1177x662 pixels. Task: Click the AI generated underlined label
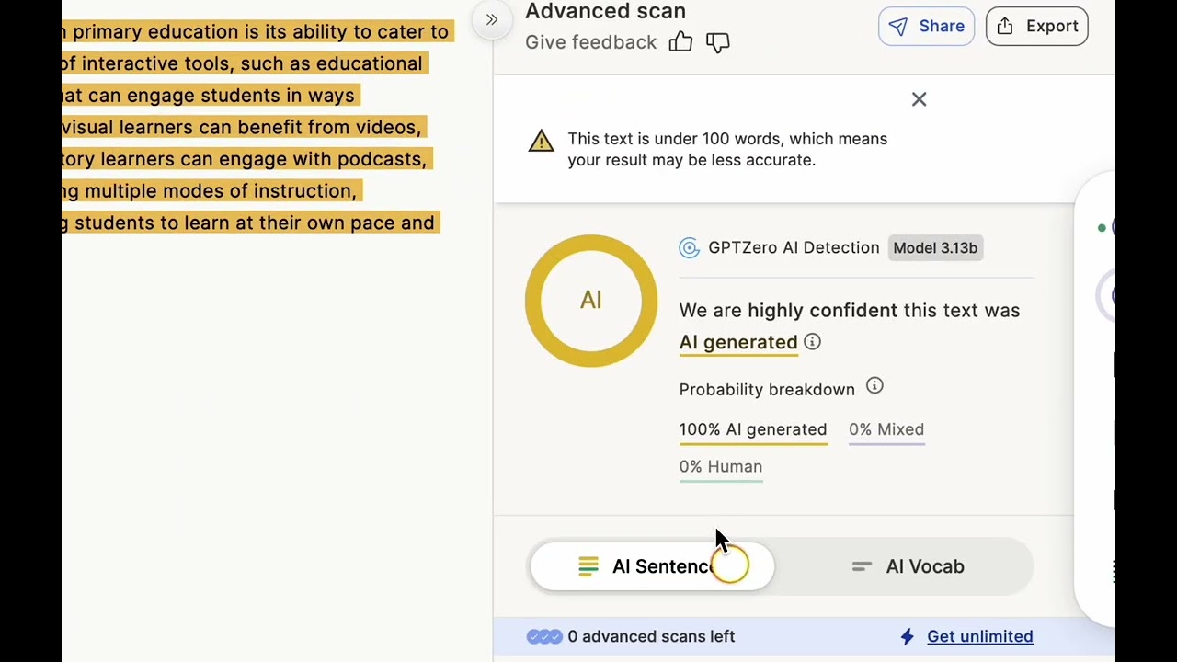[738, 342]
